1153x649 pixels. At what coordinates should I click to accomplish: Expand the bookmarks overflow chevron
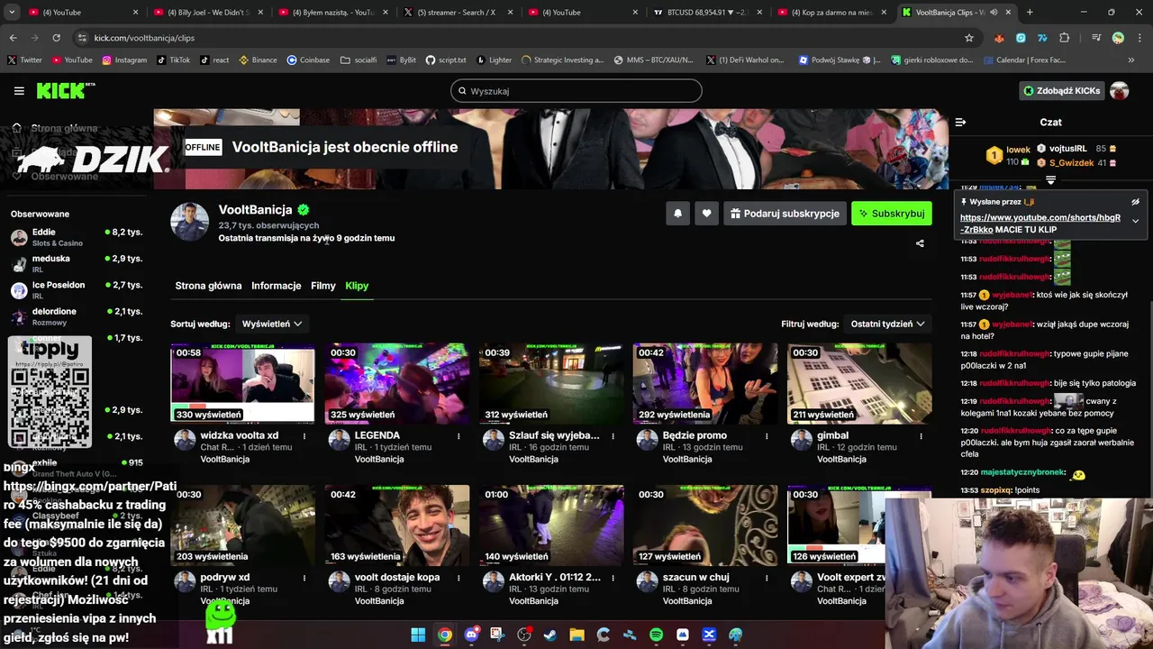1131,60
